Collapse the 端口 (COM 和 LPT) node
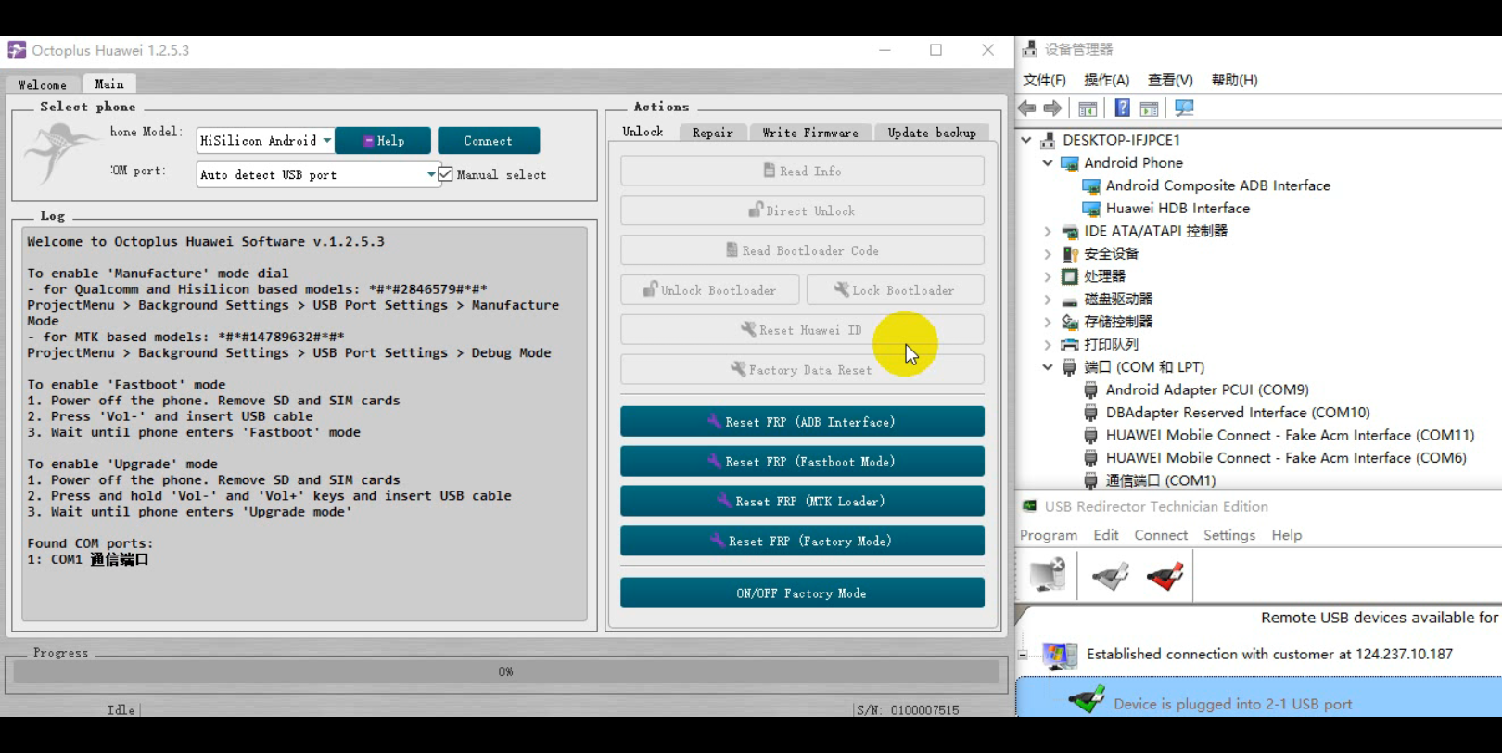The height and width of the screenshot is (753, 1502). click(1048, 367)
